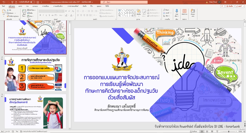Click the search box in title bar
246x133 pixels.
pyautogui.click(x=124, y=2)
